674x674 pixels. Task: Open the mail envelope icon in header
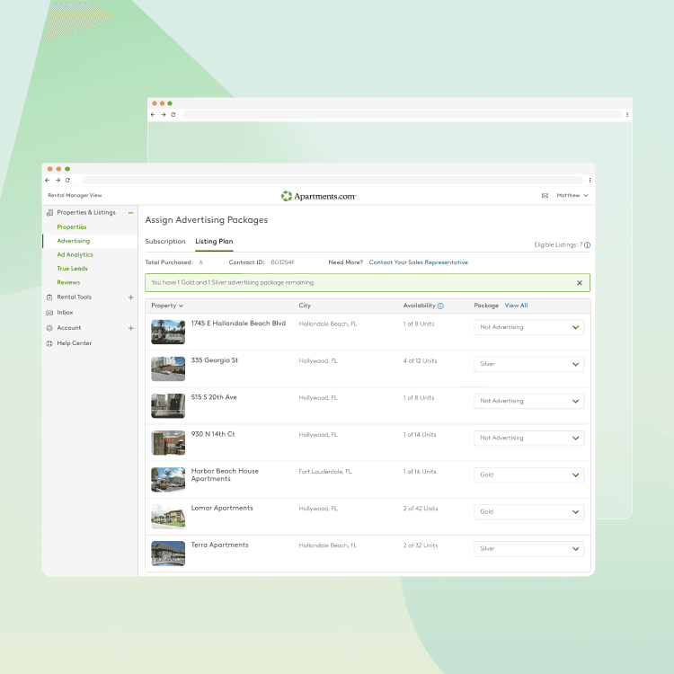coord(545,196)
